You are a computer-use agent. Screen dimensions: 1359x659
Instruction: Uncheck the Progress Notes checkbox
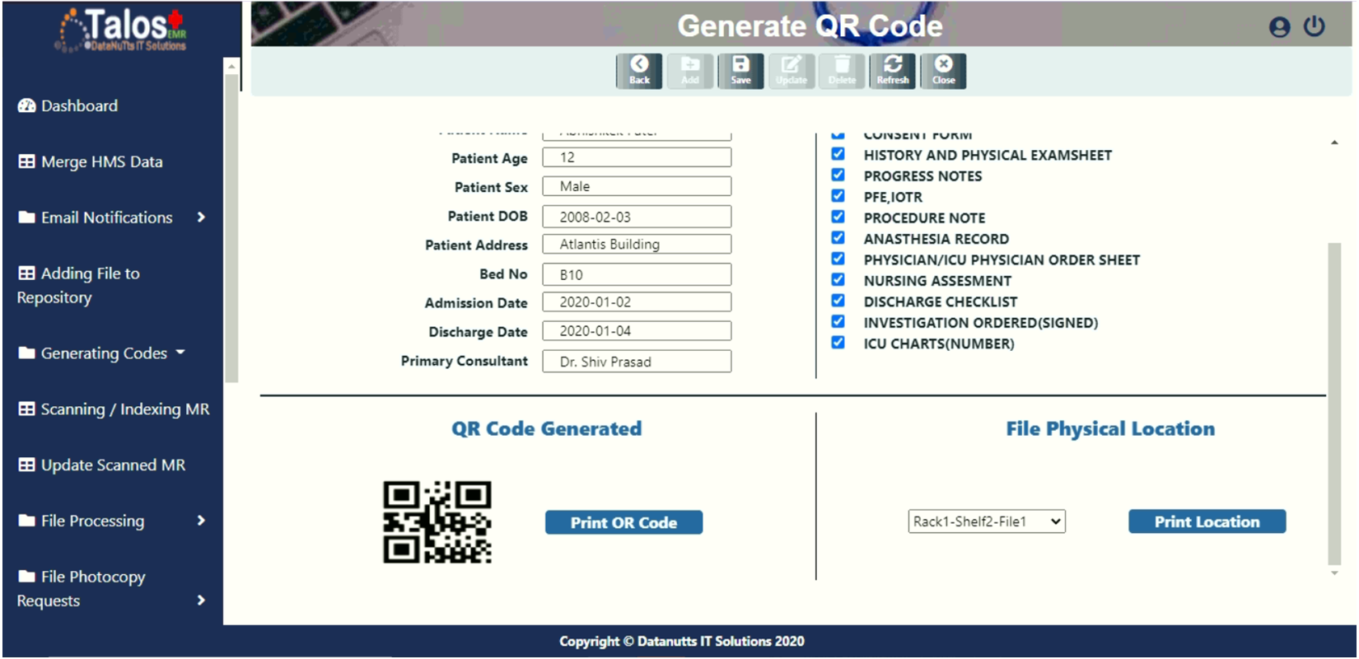click(x=838, y=175)
